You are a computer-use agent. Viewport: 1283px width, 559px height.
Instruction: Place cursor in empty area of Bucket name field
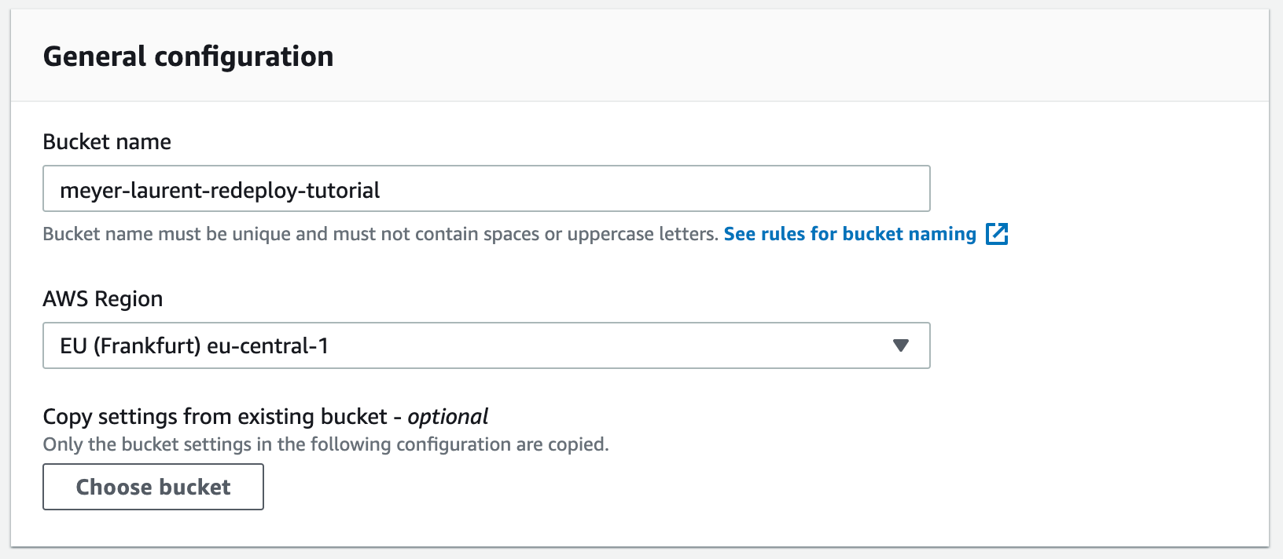point(653,189)
